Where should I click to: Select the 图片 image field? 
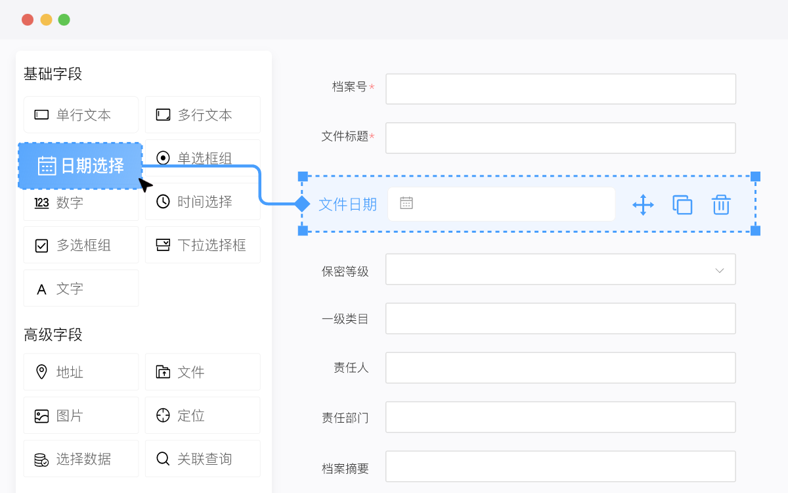click(x=81, y=415)
